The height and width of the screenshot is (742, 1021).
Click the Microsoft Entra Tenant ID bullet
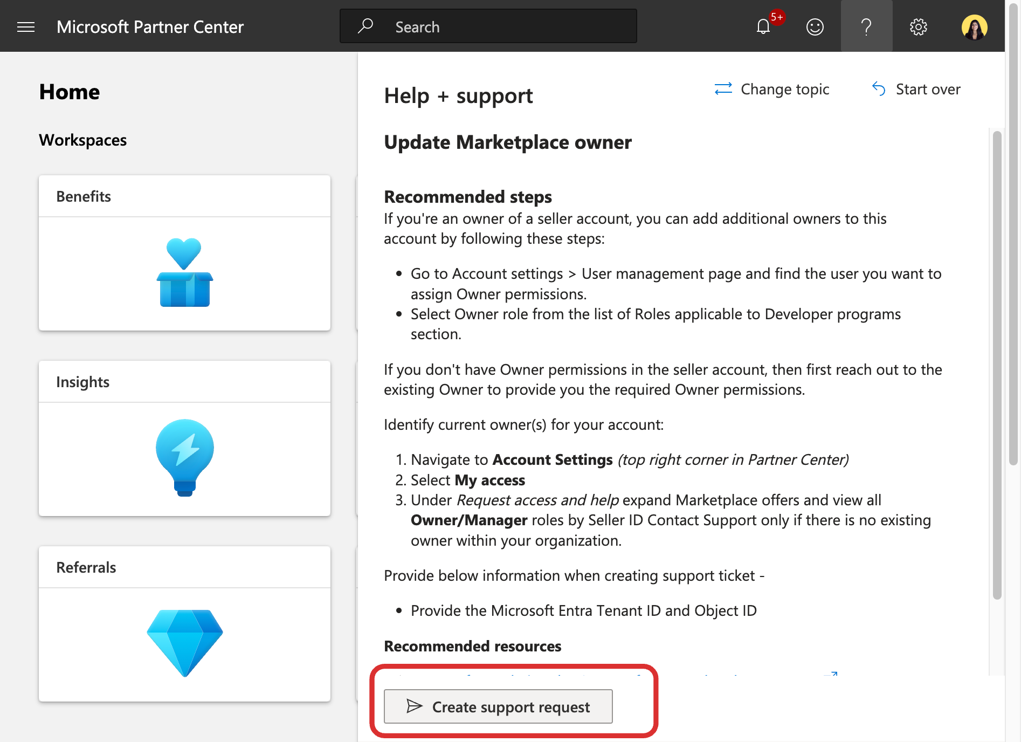click(584, 610)
